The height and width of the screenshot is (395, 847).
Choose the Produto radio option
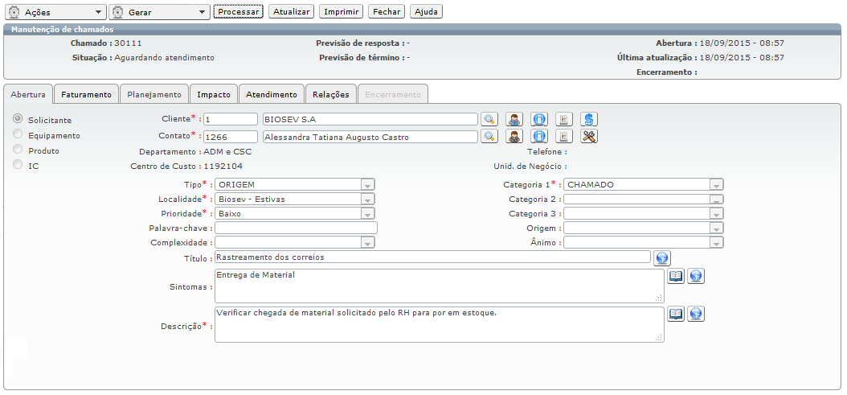point(18,150)
